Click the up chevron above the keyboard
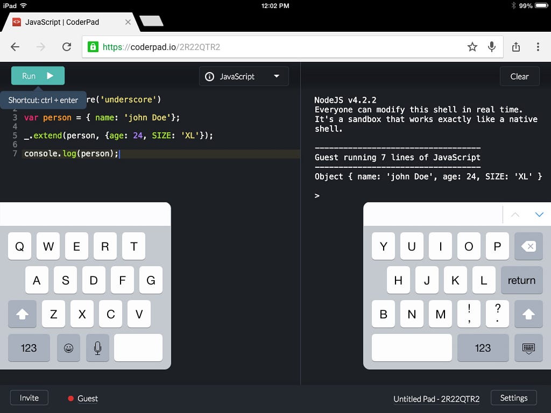The width and height of the screenshot is (551, 413). (515, 214)
